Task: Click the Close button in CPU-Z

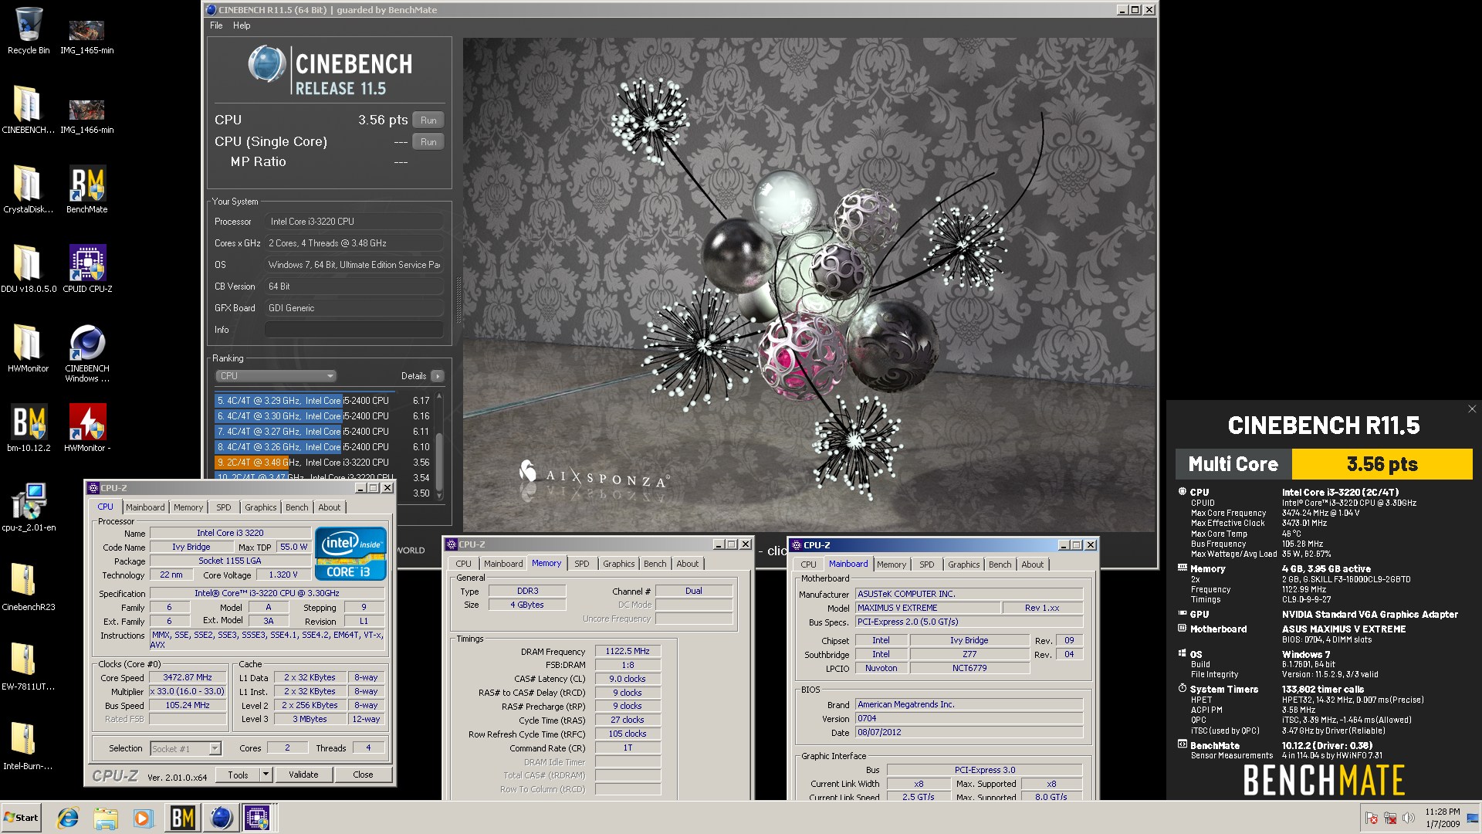Action: 363,775
